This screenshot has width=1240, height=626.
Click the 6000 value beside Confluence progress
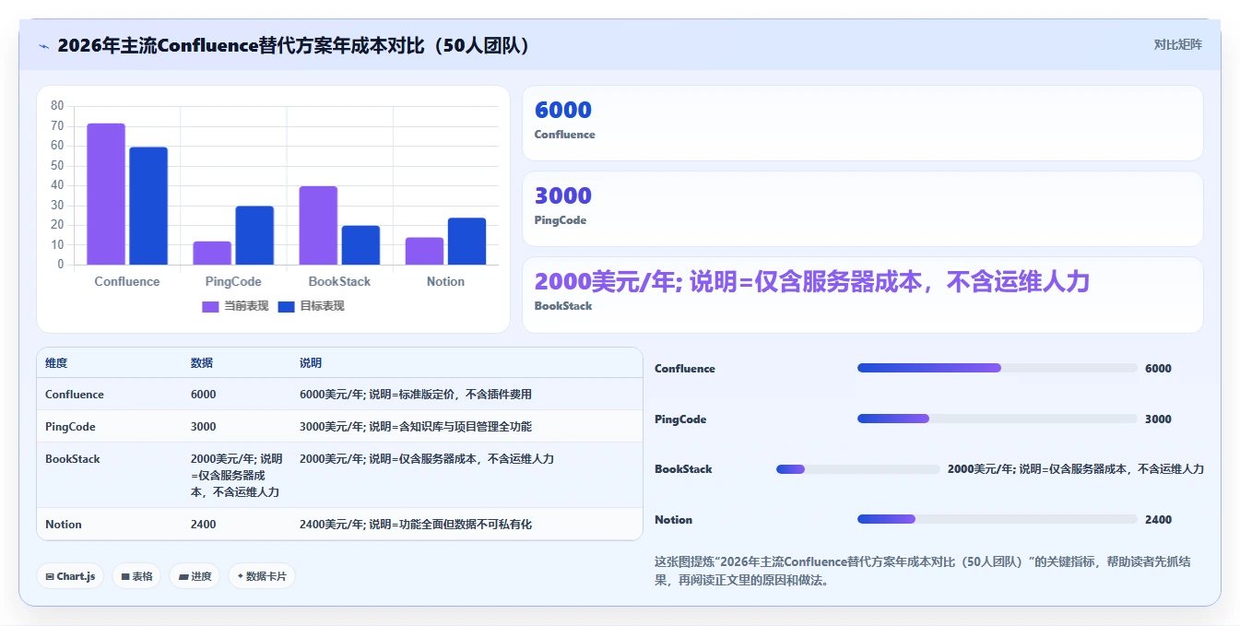1158,369
